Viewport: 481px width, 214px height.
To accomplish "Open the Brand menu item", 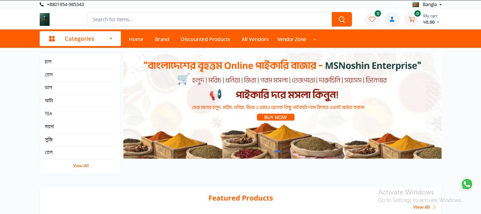I will [162, 39].
